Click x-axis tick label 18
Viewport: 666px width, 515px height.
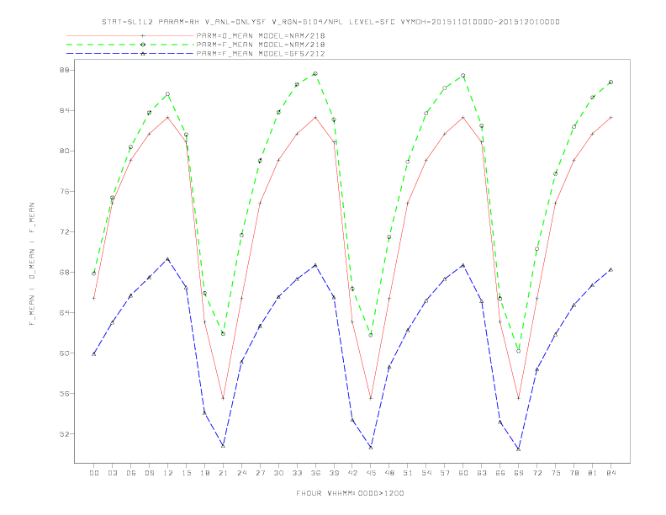204,473
